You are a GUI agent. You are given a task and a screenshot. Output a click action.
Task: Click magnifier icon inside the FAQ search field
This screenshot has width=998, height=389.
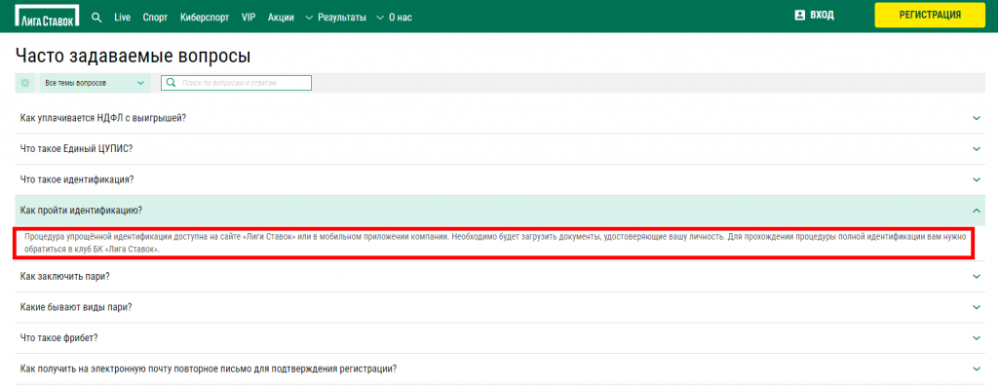coord(171,83)
